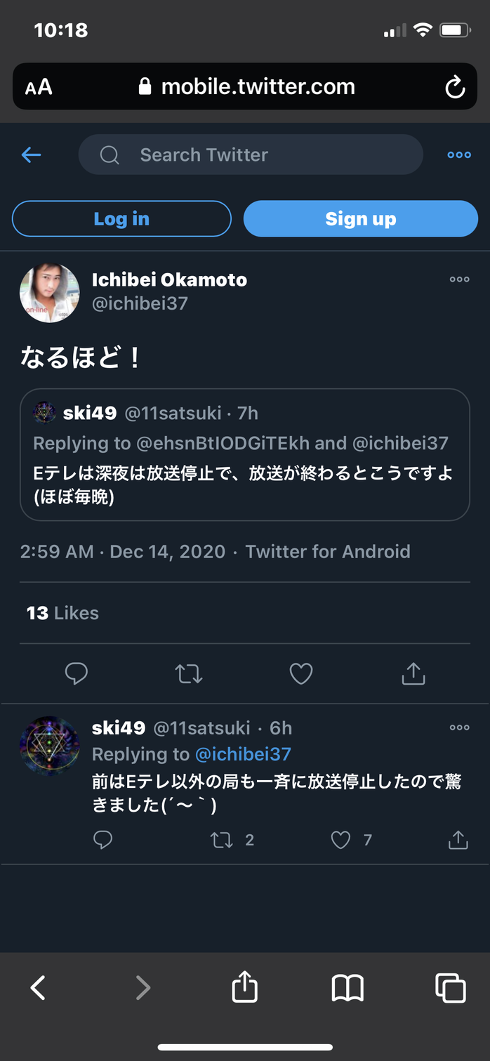Expand more options on ski49's reply
The width and height of the screenshot is (490, 1061).
pyautogui.click(x=460, y=727)
